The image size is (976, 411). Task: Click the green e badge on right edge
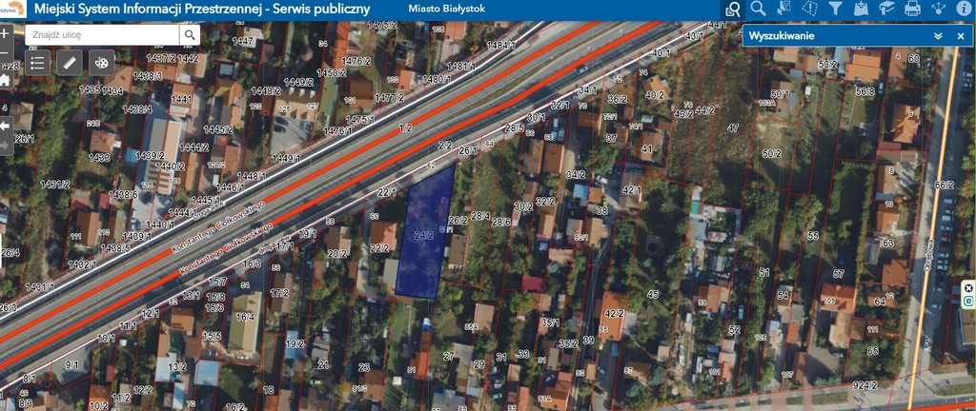coord(968,301)
